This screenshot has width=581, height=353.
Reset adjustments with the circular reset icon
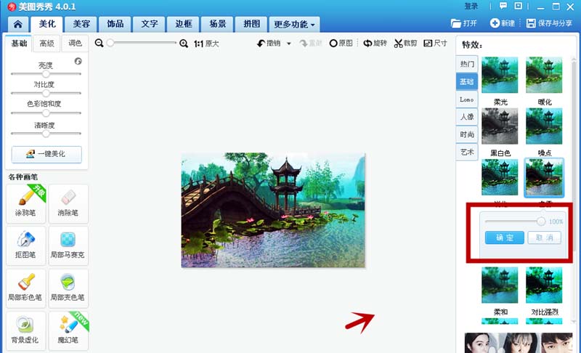tap(78, 62)
